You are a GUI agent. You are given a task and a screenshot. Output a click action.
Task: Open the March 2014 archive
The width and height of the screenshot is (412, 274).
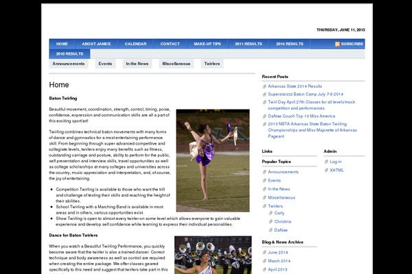(279, 261)
